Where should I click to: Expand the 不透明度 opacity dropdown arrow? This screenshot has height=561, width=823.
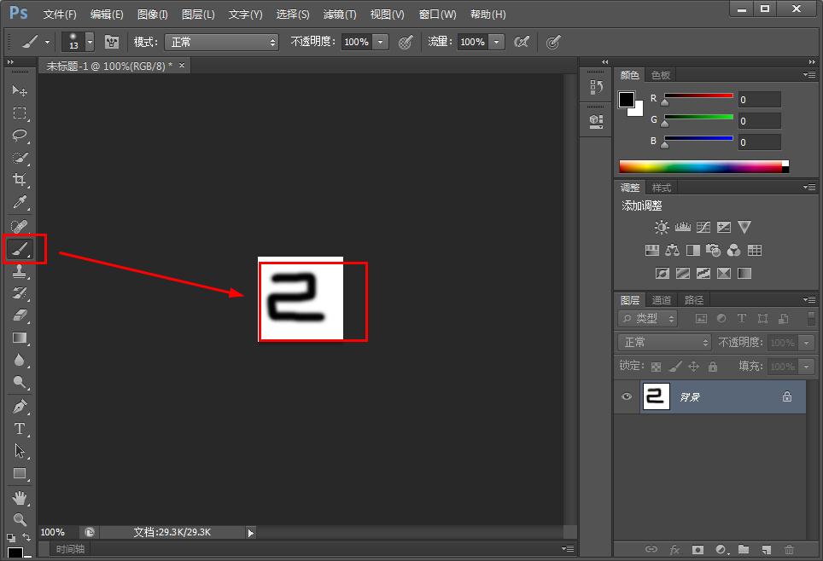pos(380,42)
